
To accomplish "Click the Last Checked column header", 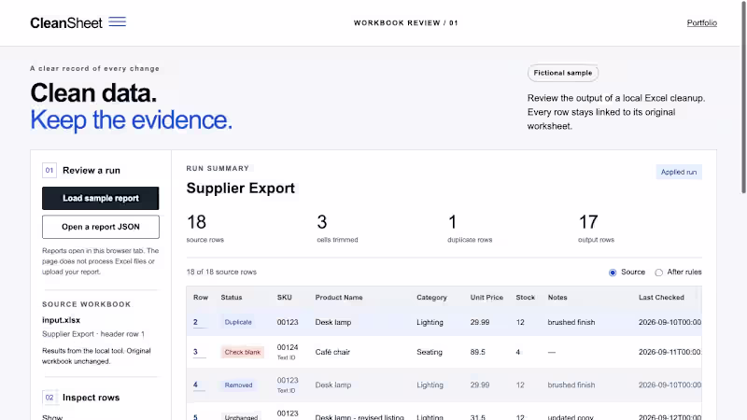I will coord(661,297).
